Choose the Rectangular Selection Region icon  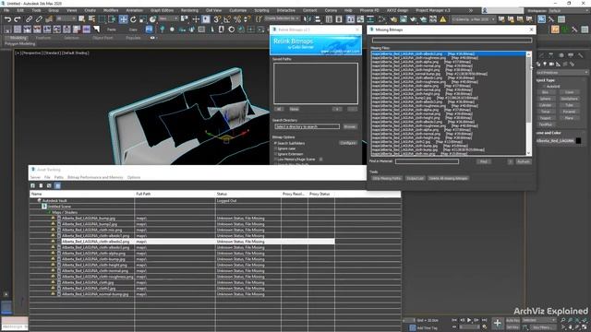click(x=102, y=19)
